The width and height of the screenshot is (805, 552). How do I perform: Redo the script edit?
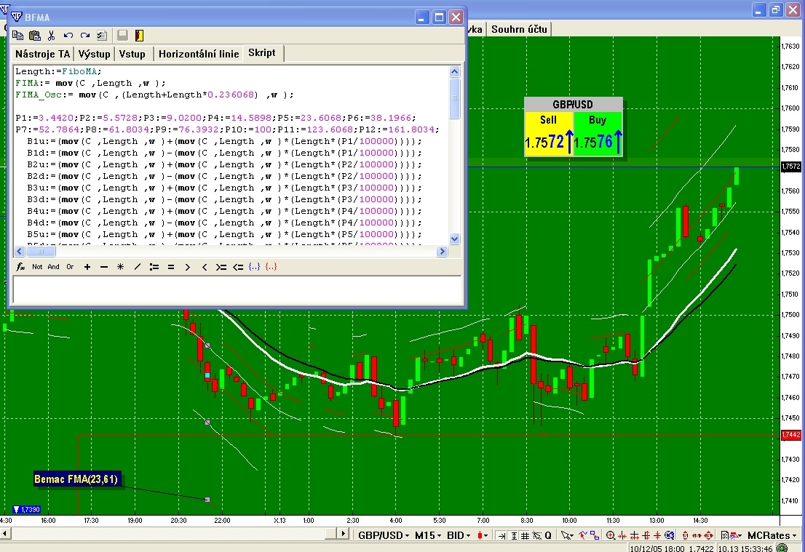(x=85, y=35)
